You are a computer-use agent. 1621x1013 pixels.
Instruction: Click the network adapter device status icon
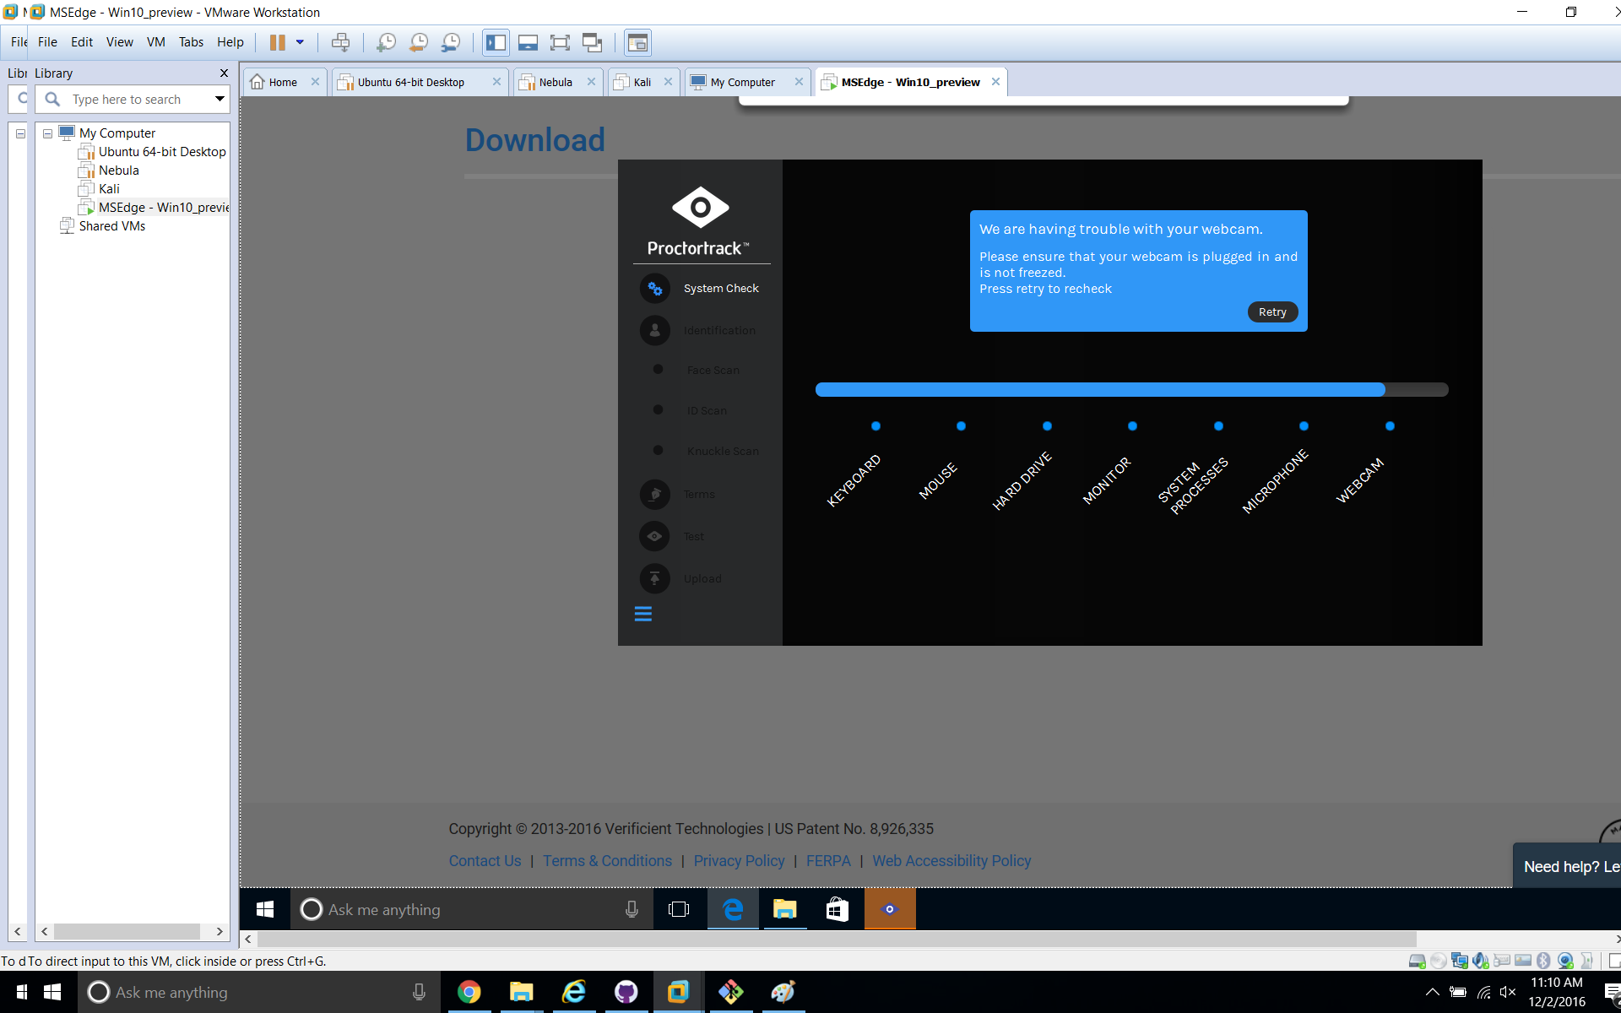pos(1460,961)
